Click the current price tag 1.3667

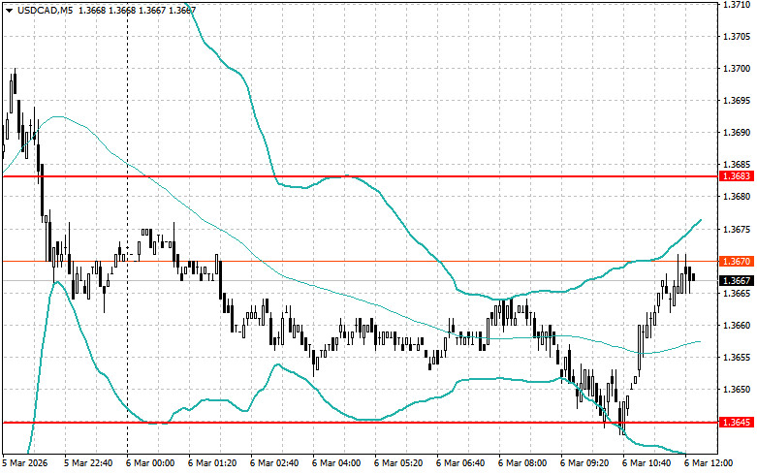pos(737,280)
